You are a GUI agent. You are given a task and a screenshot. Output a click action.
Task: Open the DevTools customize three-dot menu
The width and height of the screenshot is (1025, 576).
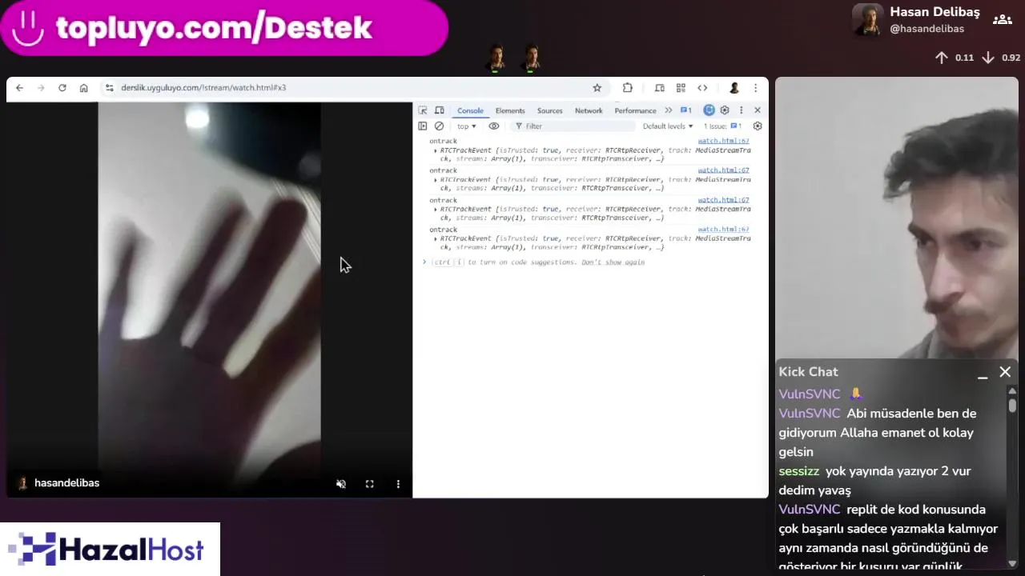click(742, 110)
